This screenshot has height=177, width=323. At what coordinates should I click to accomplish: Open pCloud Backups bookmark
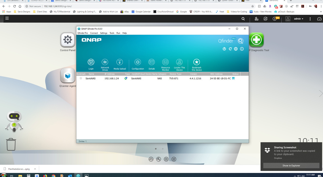(x=284, y=12)
